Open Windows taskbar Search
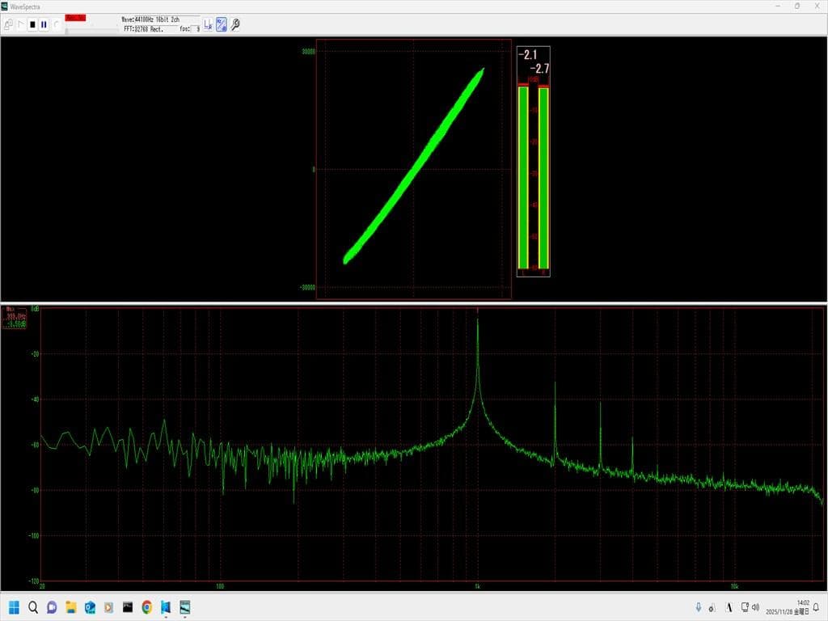The width and height of the screenshot is (828, 621). pos(33,606)
